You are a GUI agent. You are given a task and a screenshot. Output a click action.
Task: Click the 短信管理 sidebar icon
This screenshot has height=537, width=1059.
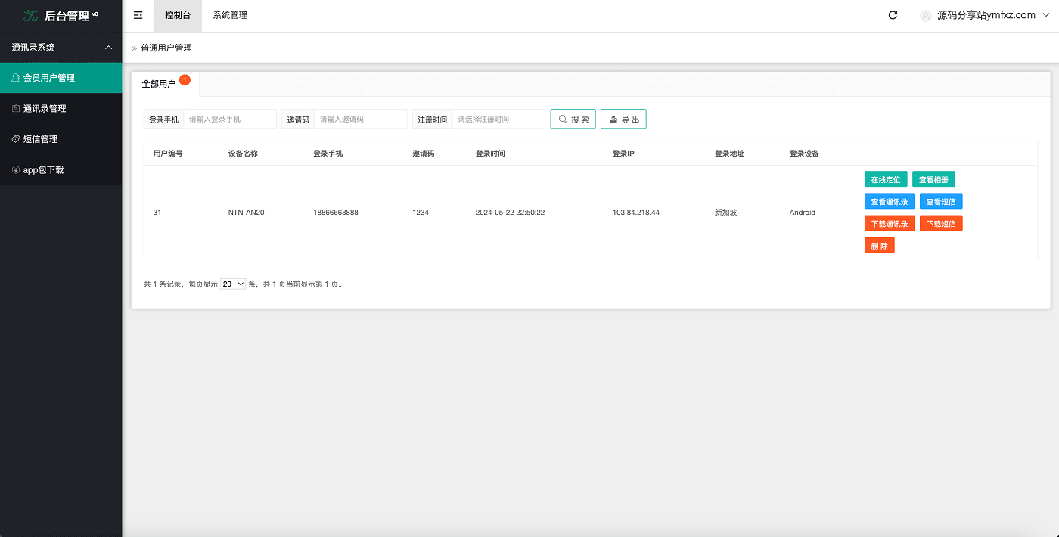point(16,139)
